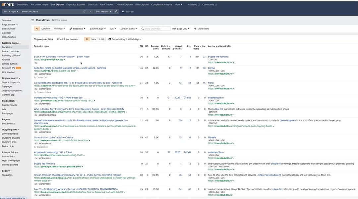Open target URL in new tab icon
Viewport: 358px width, 199px height.
pyautogui.click(x=84, y=11)
